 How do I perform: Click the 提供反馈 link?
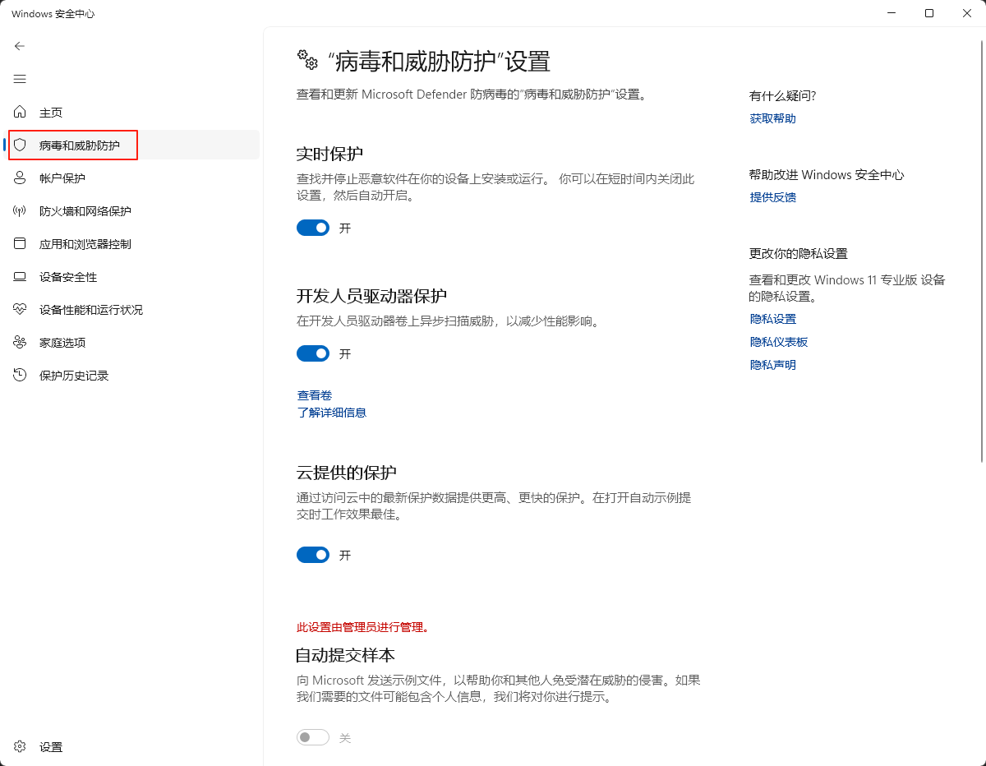tap(773, 197)
